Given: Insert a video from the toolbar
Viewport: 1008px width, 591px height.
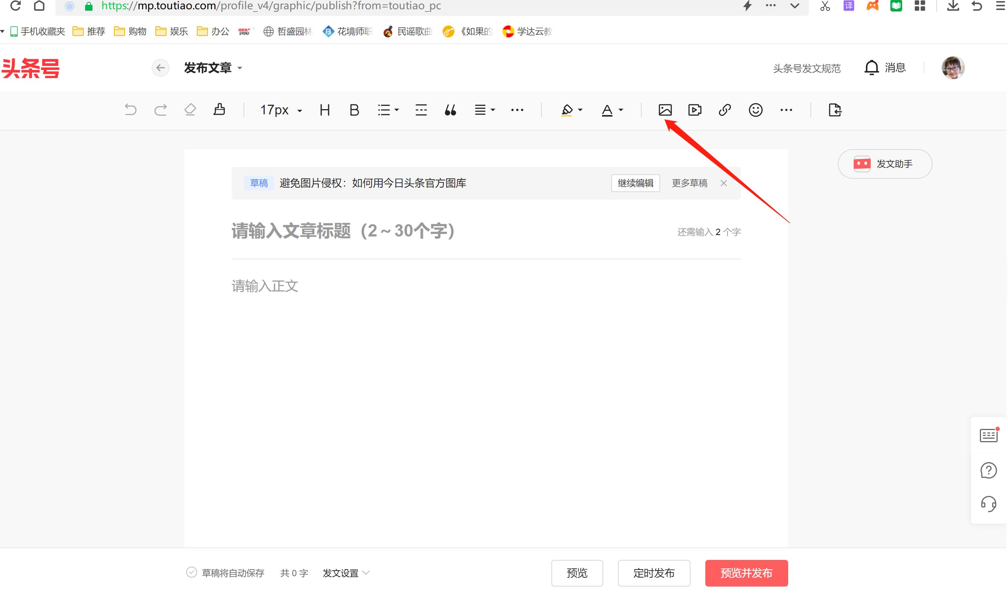Looking at the screenshot, I should tap(695, 110).
